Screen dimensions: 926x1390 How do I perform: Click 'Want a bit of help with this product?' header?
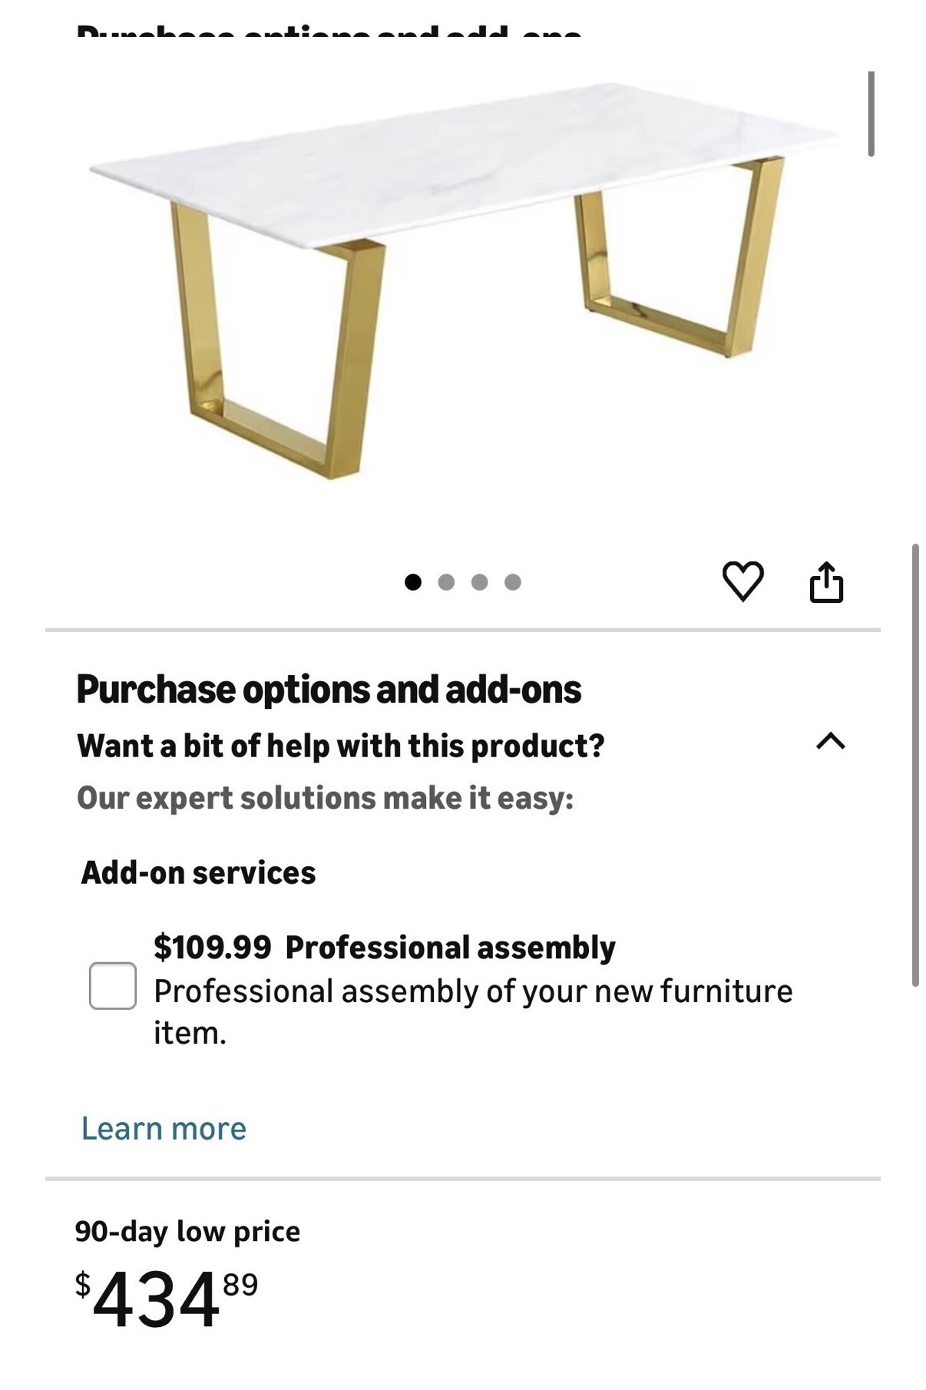(x=341, y=746)
